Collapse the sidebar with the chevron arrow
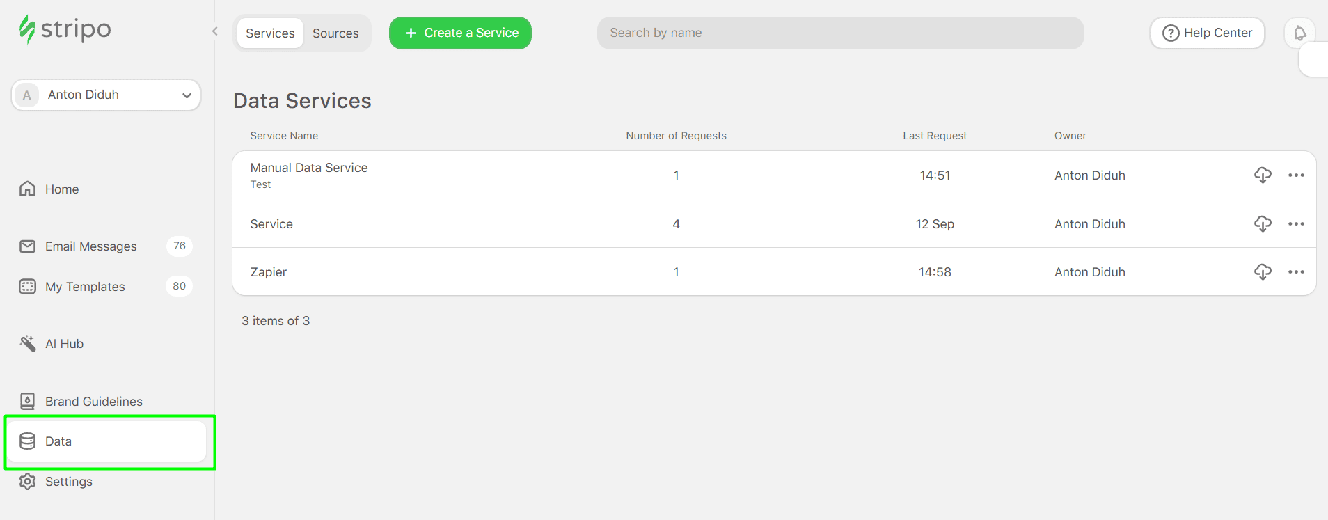This screenshot has width=1328, height=520. pyautogui.click(x=215, y=31)
